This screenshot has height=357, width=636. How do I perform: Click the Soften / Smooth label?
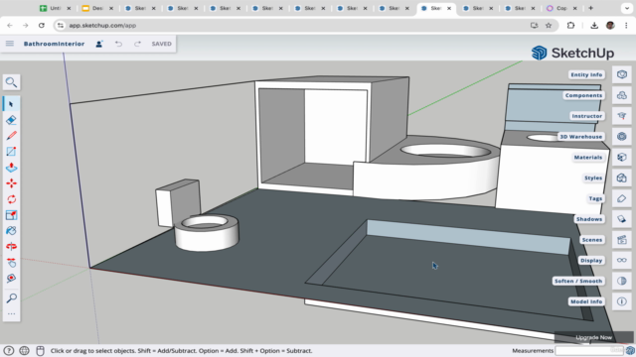click(578, 281)
